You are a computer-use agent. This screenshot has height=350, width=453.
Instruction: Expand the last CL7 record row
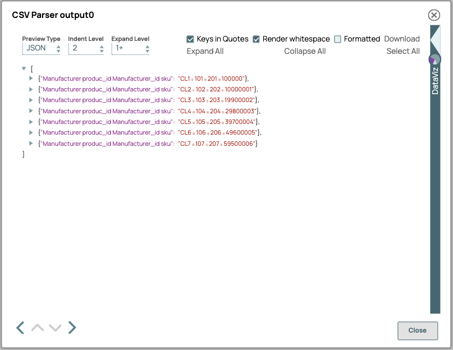[x=31, y=144]
